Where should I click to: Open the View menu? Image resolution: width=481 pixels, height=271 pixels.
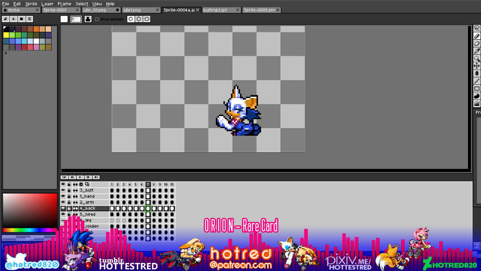(97, 4)
